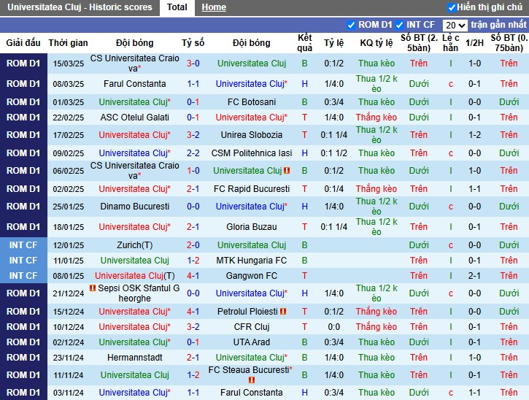The image size is (529, 400).
Task: Uncheck the ROM D1 filter checkbox
Action: coord(351,25)
